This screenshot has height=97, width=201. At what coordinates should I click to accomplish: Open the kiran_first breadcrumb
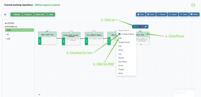click(40, 15)
